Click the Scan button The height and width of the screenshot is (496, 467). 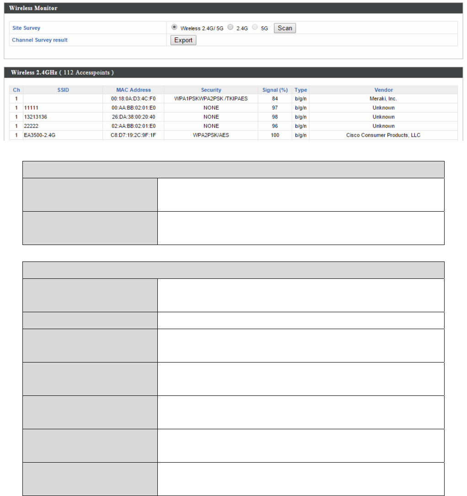tap(285, 28)
